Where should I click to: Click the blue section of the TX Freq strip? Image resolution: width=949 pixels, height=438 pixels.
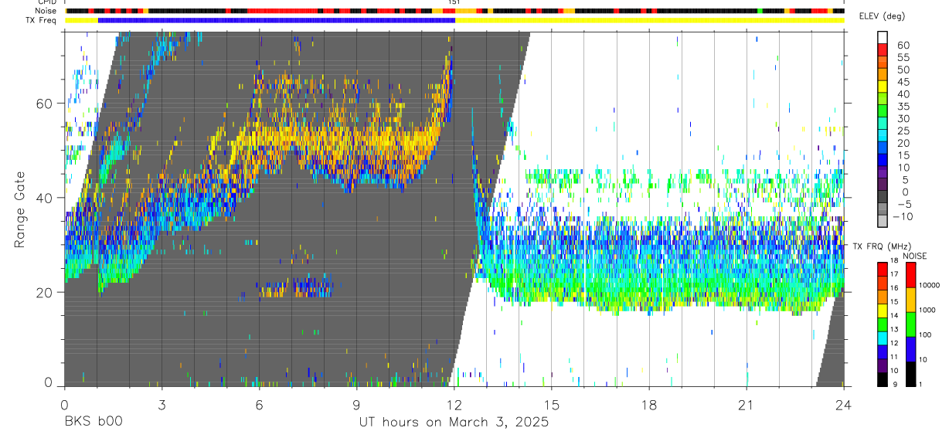[277, 20]
